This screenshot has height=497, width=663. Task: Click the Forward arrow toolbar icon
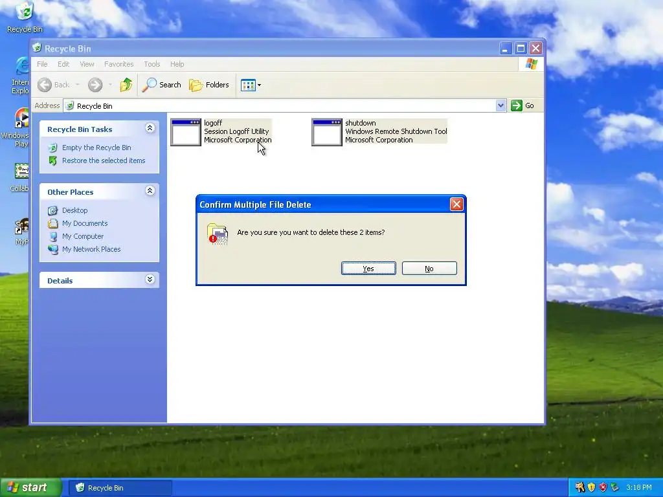[95, 85]
